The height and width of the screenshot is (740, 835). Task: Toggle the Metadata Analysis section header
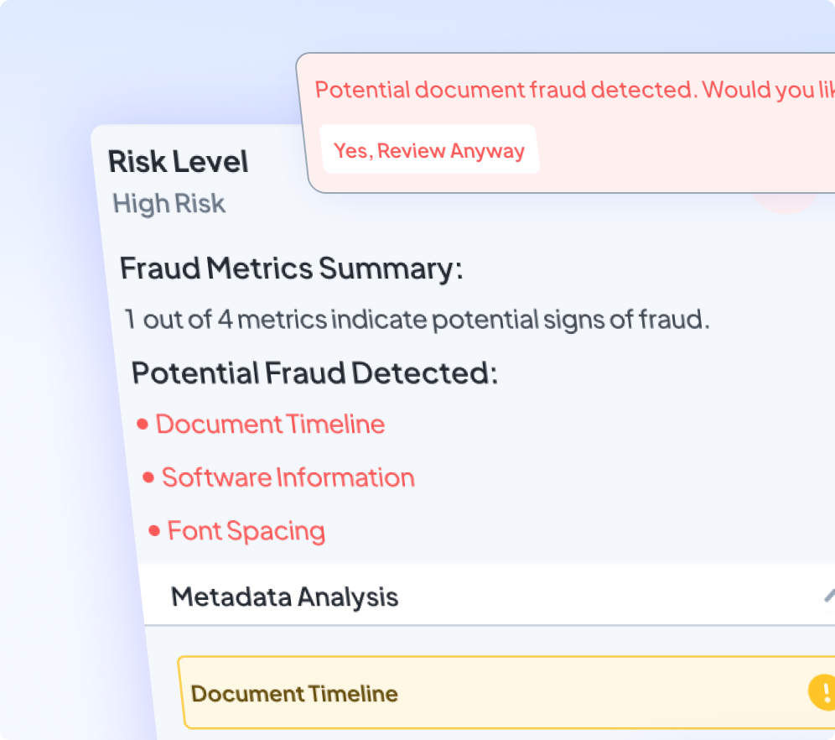click(x=285, y=597)
